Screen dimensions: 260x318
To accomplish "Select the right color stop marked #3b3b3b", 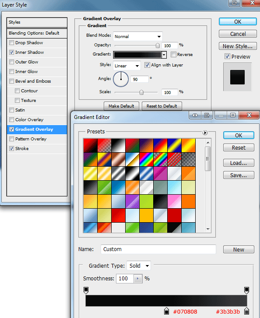I will pos(246,311).
